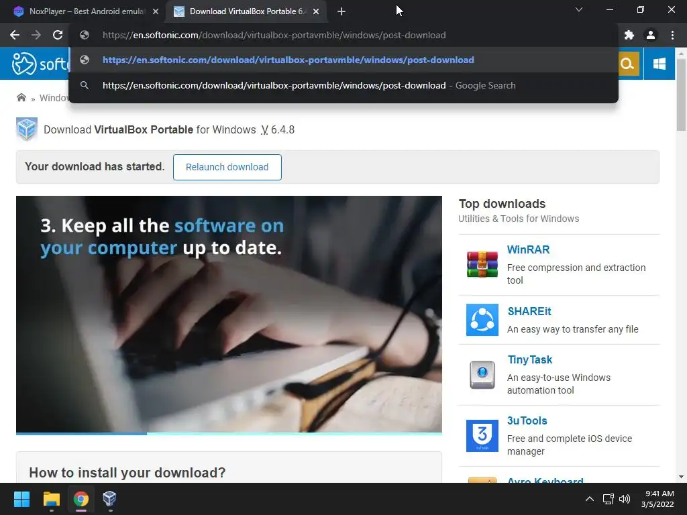
Task: Click the 'Top downloads' heading
Action: tap(502, 204)
